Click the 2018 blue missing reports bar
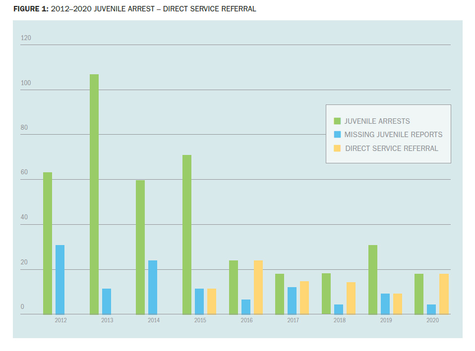Image resolution: width=475 pixels, height=351 pixels. pos(339,309)
